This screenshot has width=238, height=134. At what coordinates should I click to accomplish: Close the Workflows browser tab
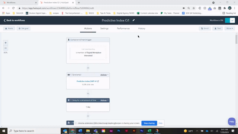coord(36,3)
